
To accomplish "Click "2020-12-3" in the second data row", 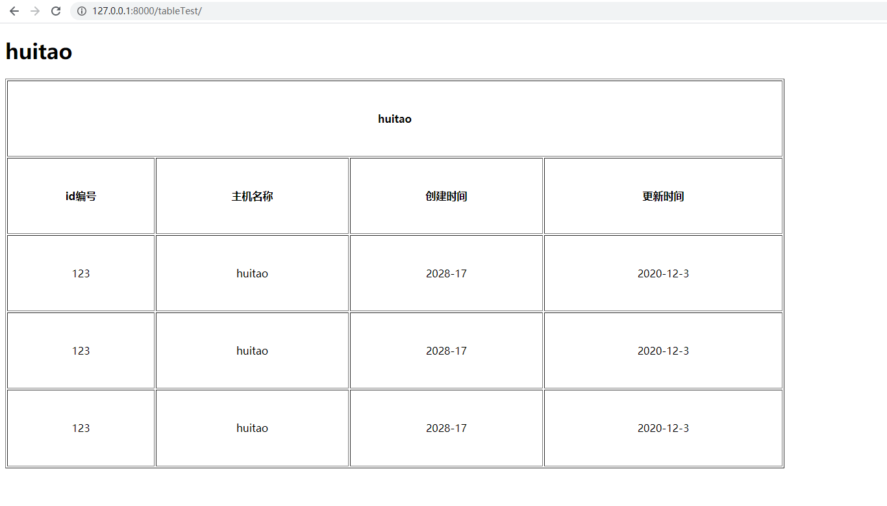I will (x=663, y=351).
